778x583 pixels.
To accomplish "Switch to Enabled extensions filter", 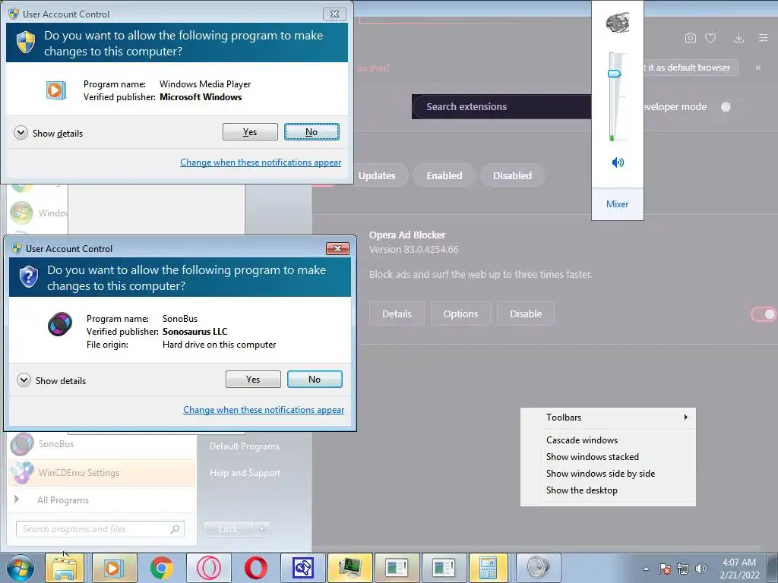I will click(x=444, y=175).
